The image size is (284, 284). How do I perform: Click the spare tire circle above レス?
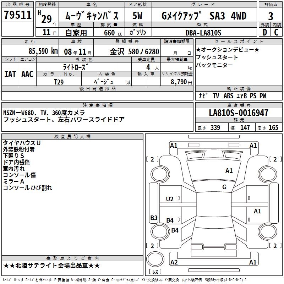[155, 260]
